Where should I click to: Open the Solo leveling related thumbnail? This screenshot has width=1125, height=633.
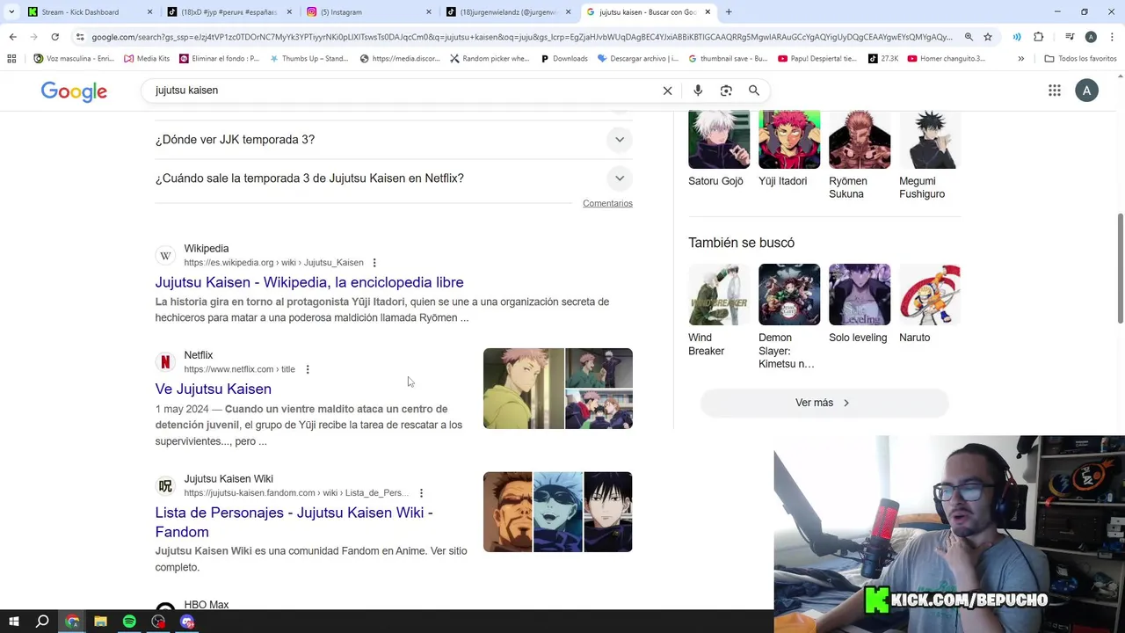click(x=860, y=295)
